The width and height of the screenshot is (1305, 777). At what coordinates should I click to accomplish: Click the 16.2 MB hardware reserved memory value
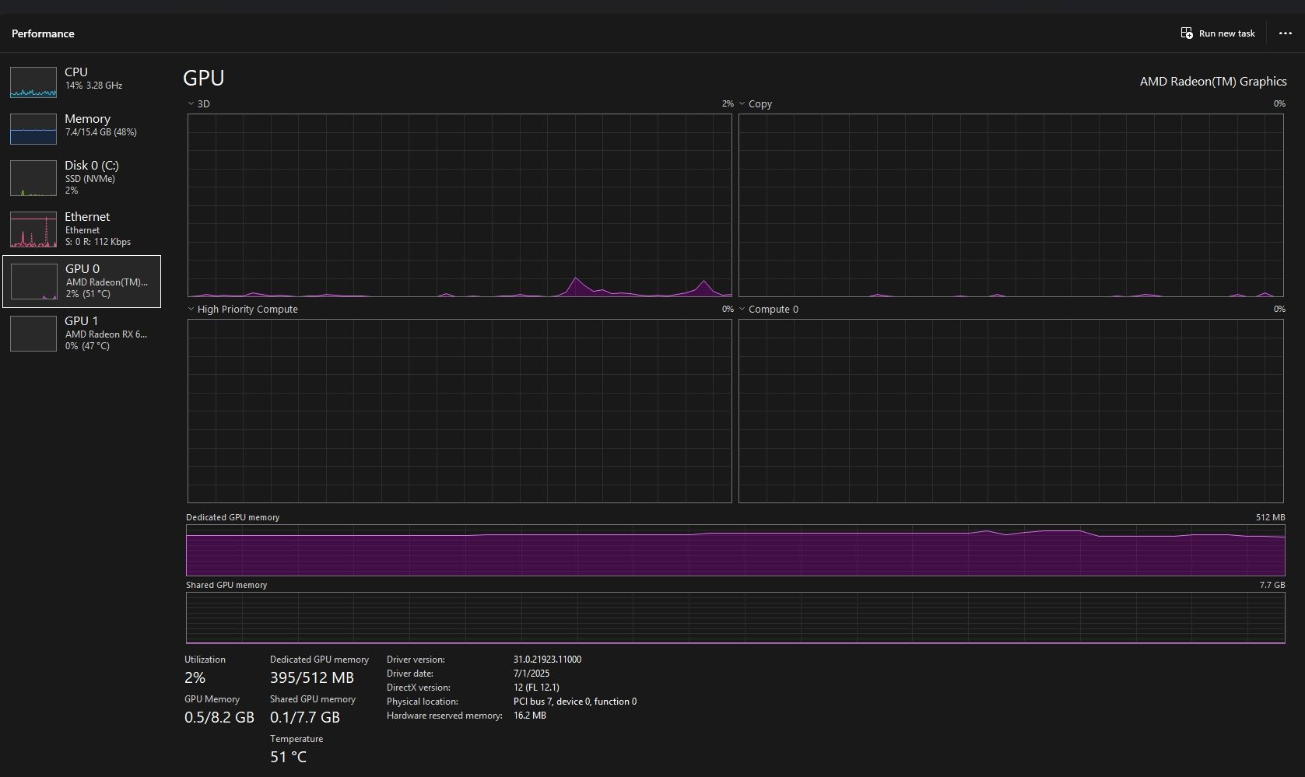pos(530,716)
